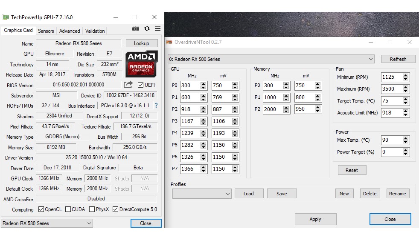Click the GPU P0 MHz field
The width and height of the screenshot is (419, 240).
(190, 86)
